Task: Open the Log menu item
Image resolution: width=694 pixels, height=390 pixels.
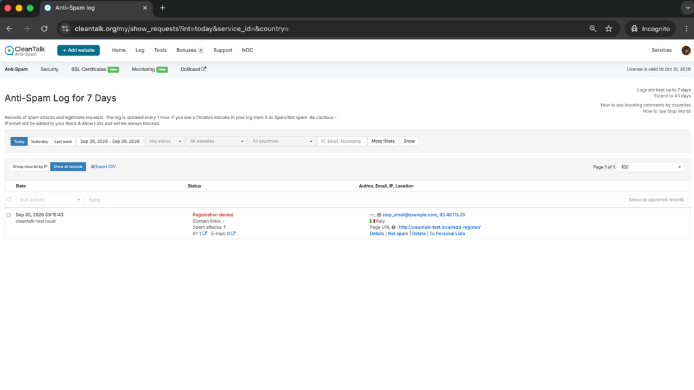Action: point(140,50)
